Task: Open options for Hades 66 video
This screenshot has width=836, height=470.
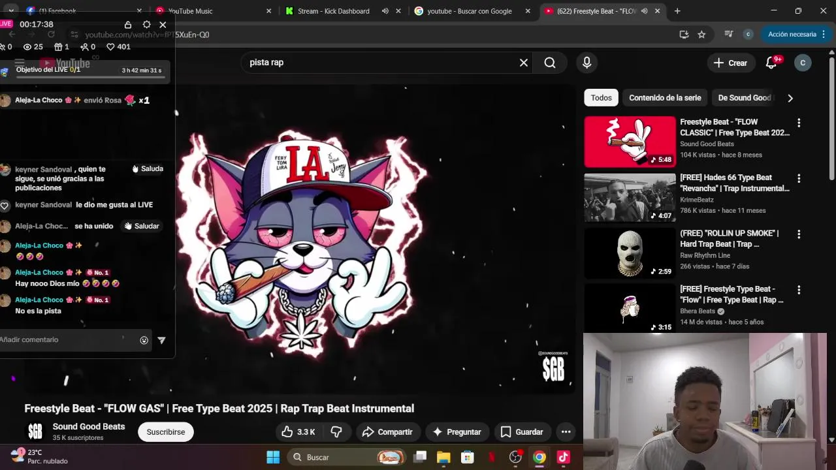Action: point(798,178)
